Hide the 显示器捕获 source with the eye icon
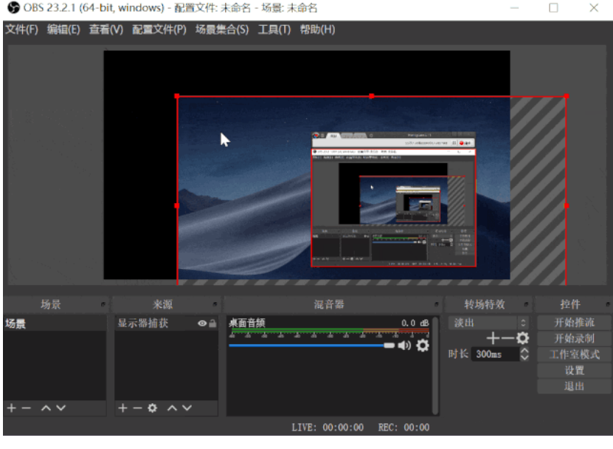The image size is (613, 449). click(x=201, y=323)
